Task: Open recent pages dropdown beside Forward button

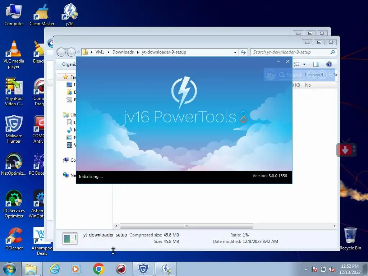Action: 78,52
